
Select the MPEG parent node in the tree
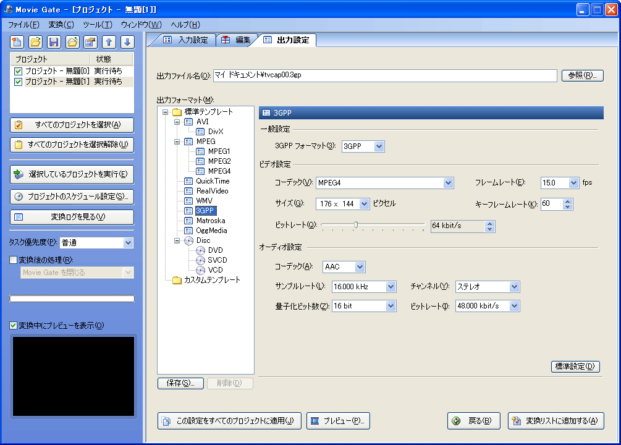[x=206, y=142]
